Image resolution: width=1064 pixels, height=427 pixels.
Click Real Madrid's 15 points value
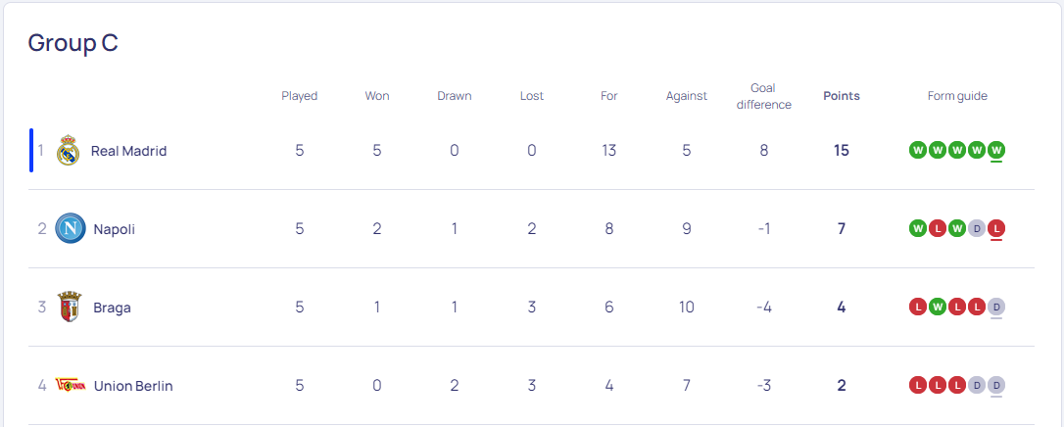842,151
